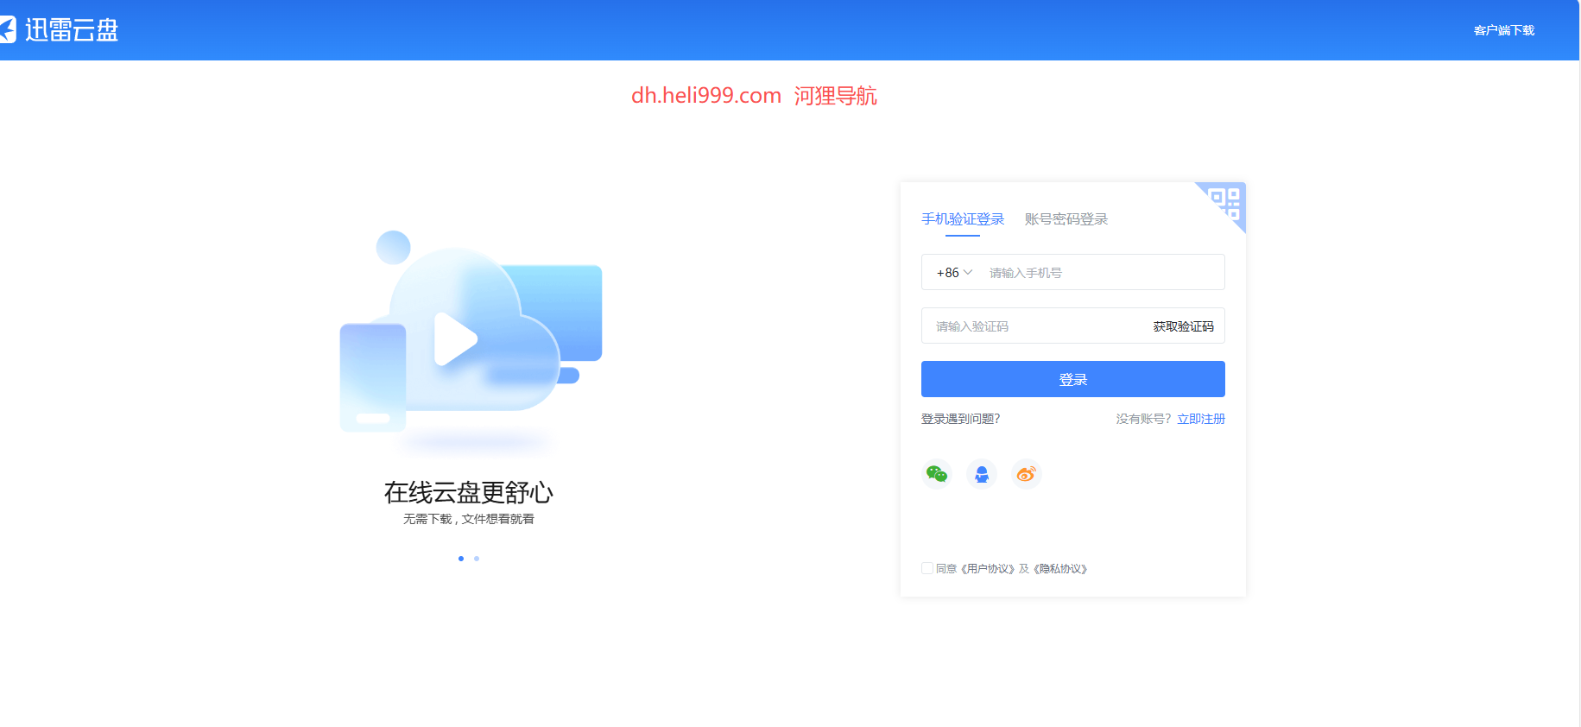Open the +86 country code dropdown

(x=955, y=273)
